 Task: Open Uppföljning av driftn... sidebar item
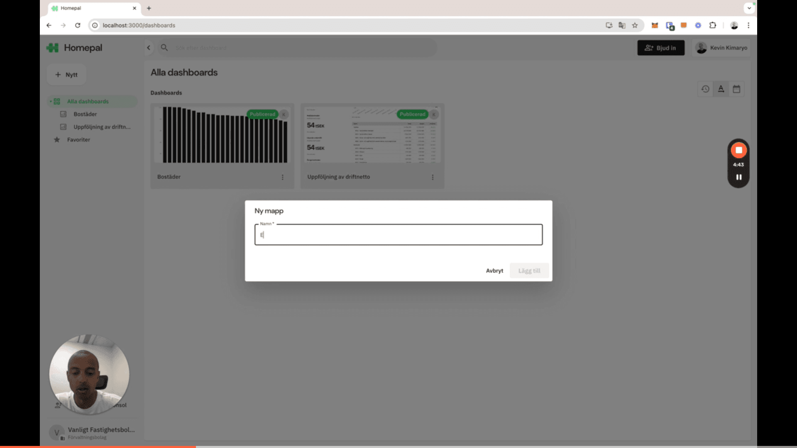(x=102, y=127)
